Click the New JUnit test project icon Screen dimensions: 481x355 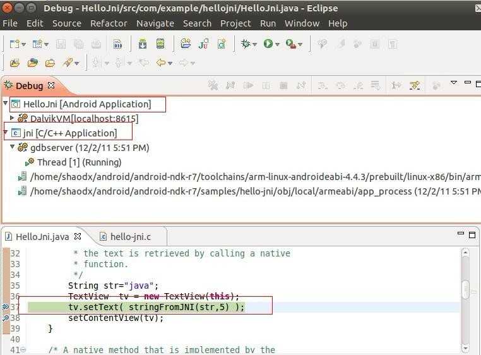(x=203, y=44)
